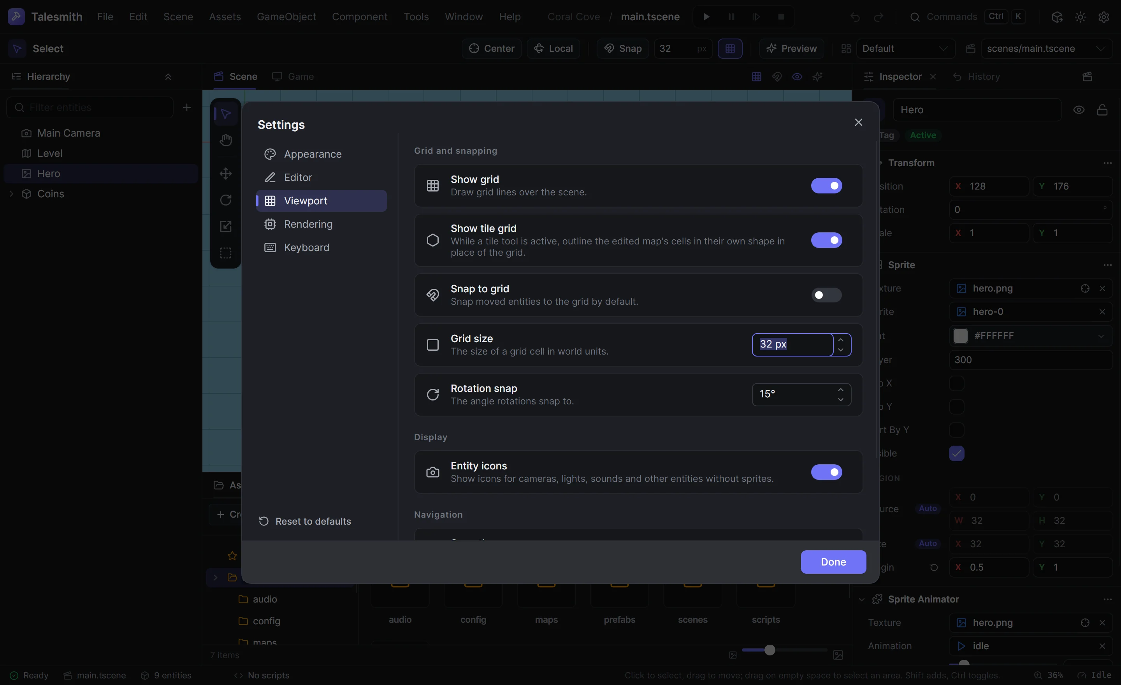The width and height of the screenshot is (1121, 685).
Task: Select the move tool in scene toolbar
Action: (x=226, y=173)
